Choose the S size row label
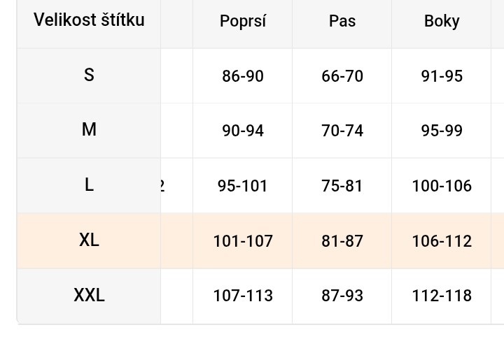Viewport: 504px width, 339px height. 89,75
